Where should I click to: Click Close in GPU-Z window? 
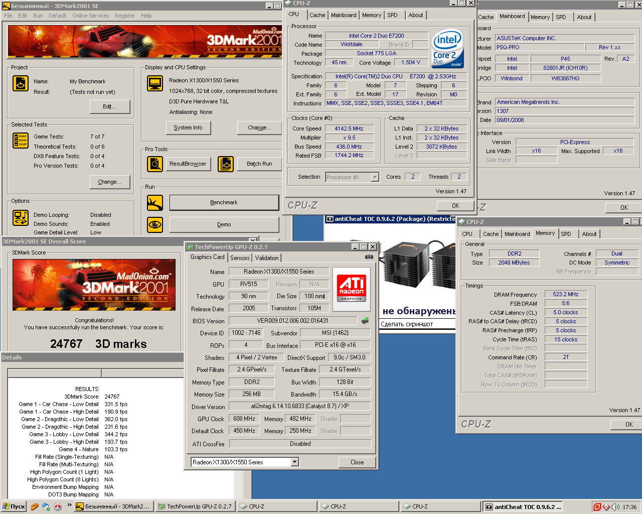(x=357, y=462)
